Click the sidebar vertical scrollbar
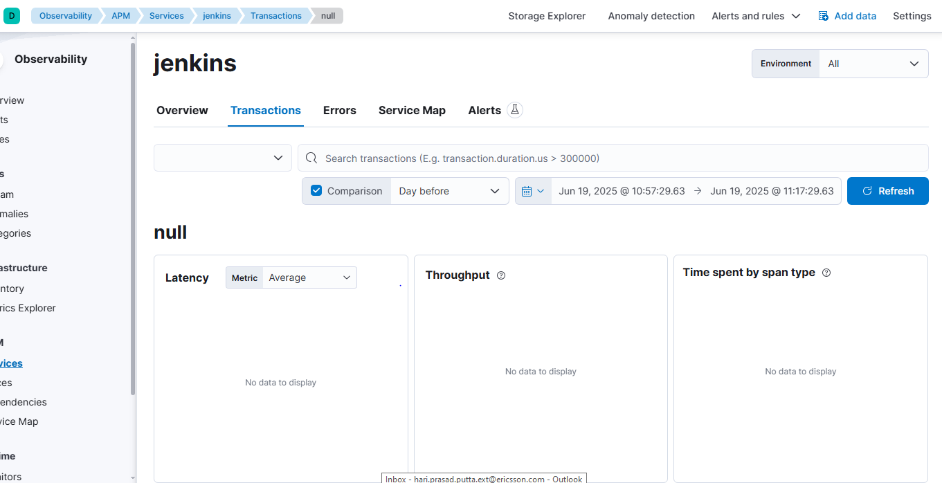Screen dimensions: 942x483 point(133,218)
